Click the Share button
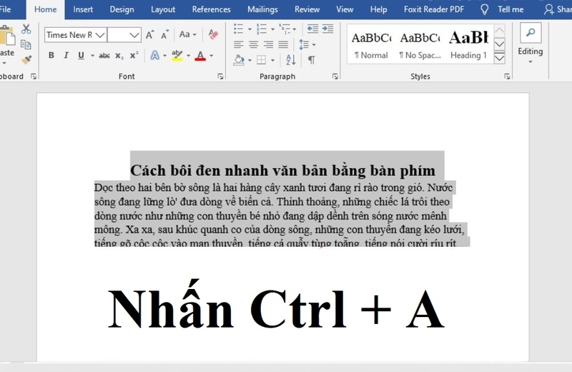 pyautogui.click(x=558, y=9)
